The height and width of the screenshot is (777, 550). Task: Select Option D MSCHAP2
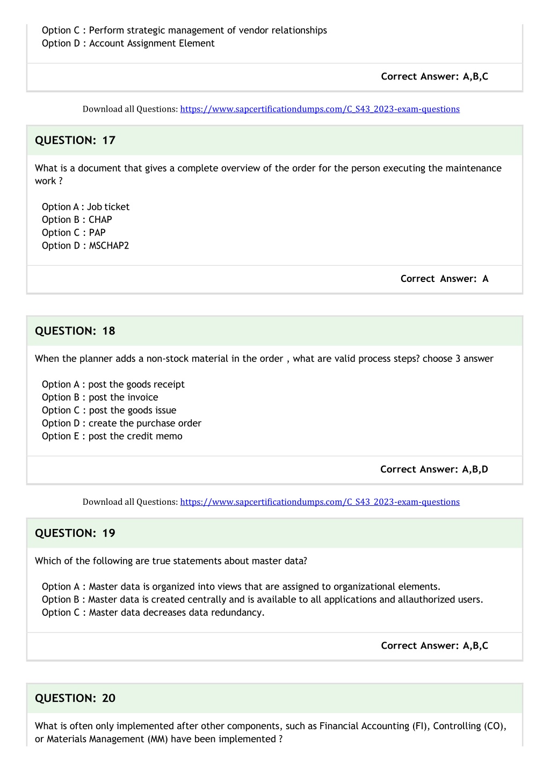point(85,245)
